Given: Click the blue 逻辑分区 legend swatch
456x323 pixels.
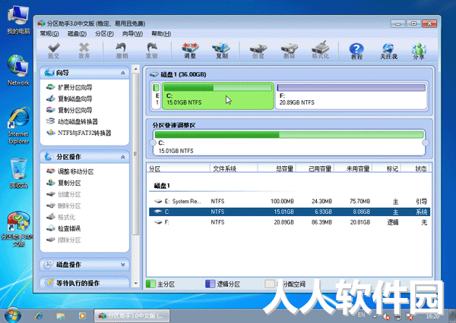Looking at the screenshot, I should click(x=210, y=284).
